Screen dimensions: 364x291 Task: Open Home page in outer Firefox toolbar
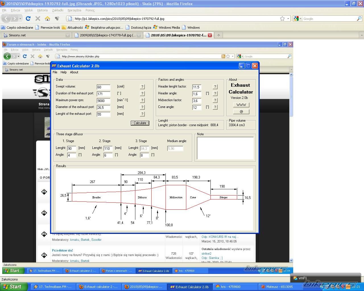point(47,18)
